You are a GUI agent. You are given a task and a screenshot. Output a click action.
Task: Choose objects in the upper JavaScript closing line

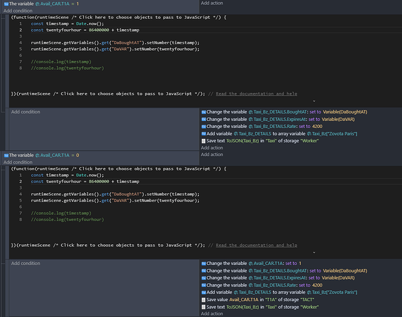(125, 94)
